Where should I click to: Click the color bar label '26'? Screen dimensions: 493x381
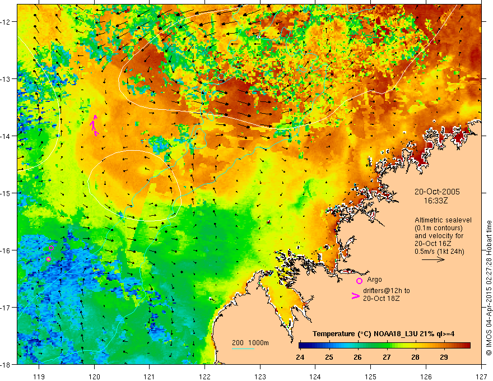357,357
